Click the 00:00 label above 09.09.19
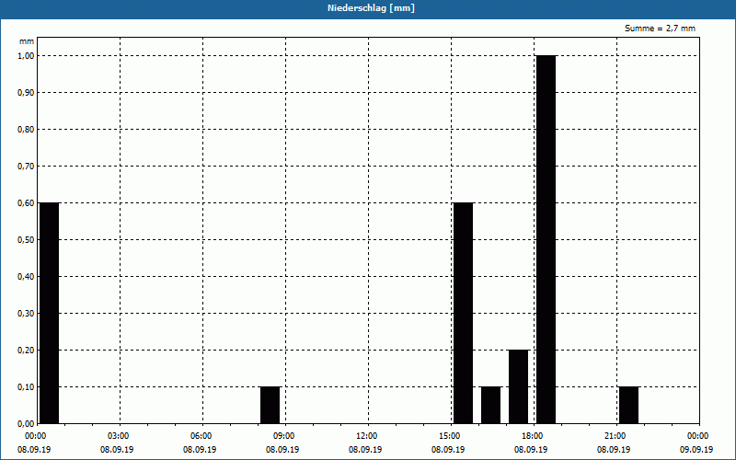The image size is (736, 460). pos(697,436)
